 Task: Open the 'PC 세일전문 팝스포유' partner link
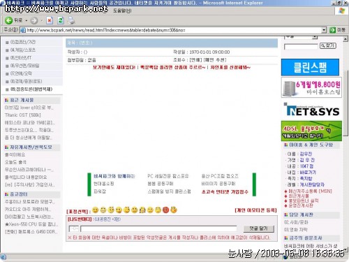click(x=168, y=176)
